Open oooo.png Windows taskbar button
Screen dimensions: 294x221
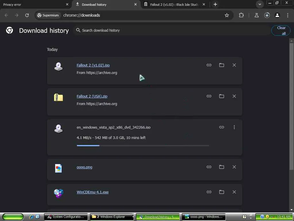[x=204, y=217]
